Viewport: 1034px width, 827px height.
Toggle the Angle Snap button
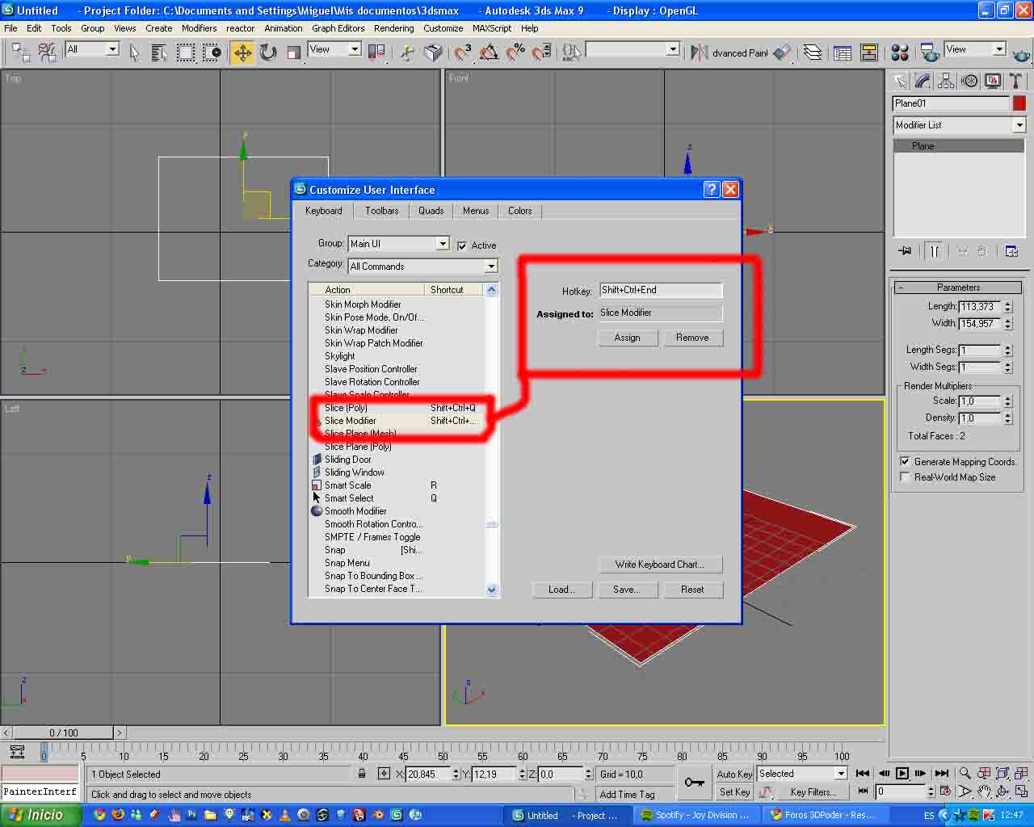pos(490,52)
